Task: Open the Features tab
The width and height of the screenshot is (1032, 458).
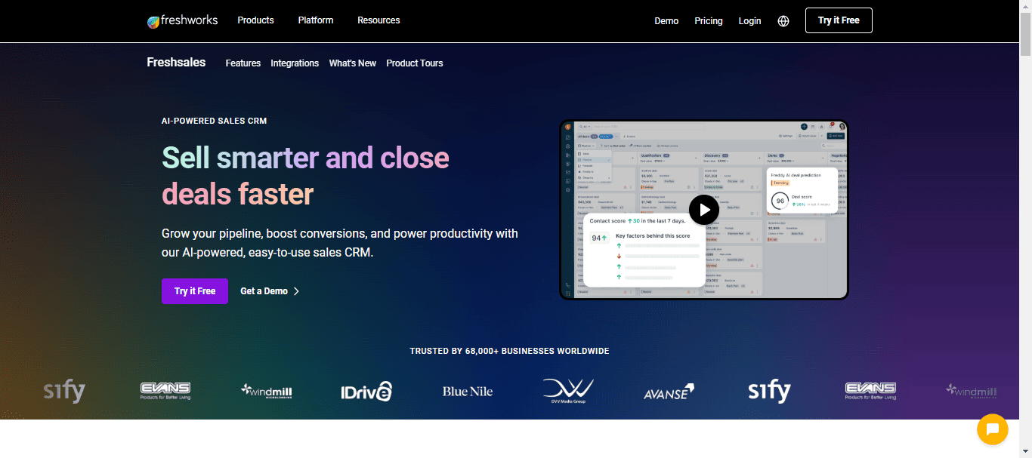Action: pyautogui.click(x=243, y=63)
